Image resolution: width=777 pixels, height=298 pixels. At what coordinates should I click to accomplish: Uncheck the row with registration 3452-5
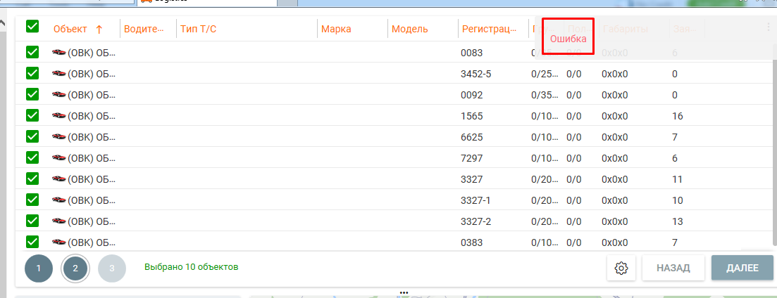point(32,74)
